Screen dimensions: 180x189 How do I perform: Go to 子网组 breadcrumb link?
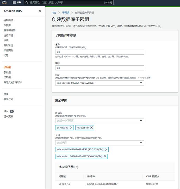pos(66,13)
